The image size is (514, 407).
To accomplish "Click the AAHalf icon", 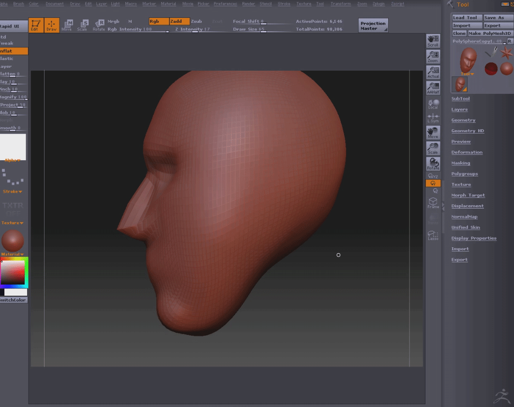I will point(433,88).
